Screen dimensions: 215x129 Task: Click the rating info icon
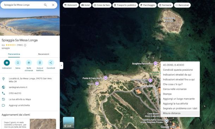tap(25, 45)
